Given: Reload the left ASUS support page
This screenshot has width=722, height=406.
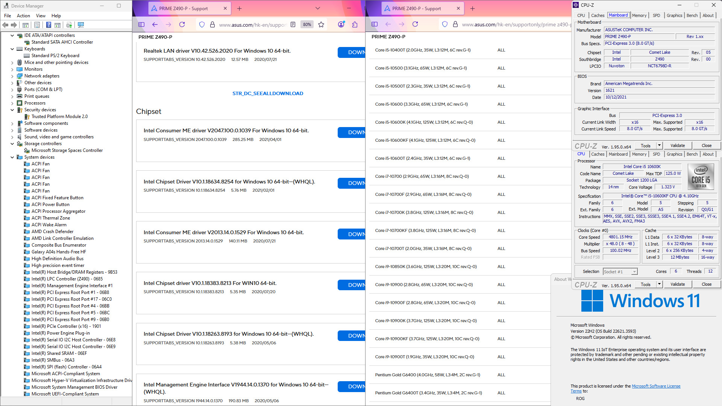Looking at the screenshot, I should tap(182, 24).
